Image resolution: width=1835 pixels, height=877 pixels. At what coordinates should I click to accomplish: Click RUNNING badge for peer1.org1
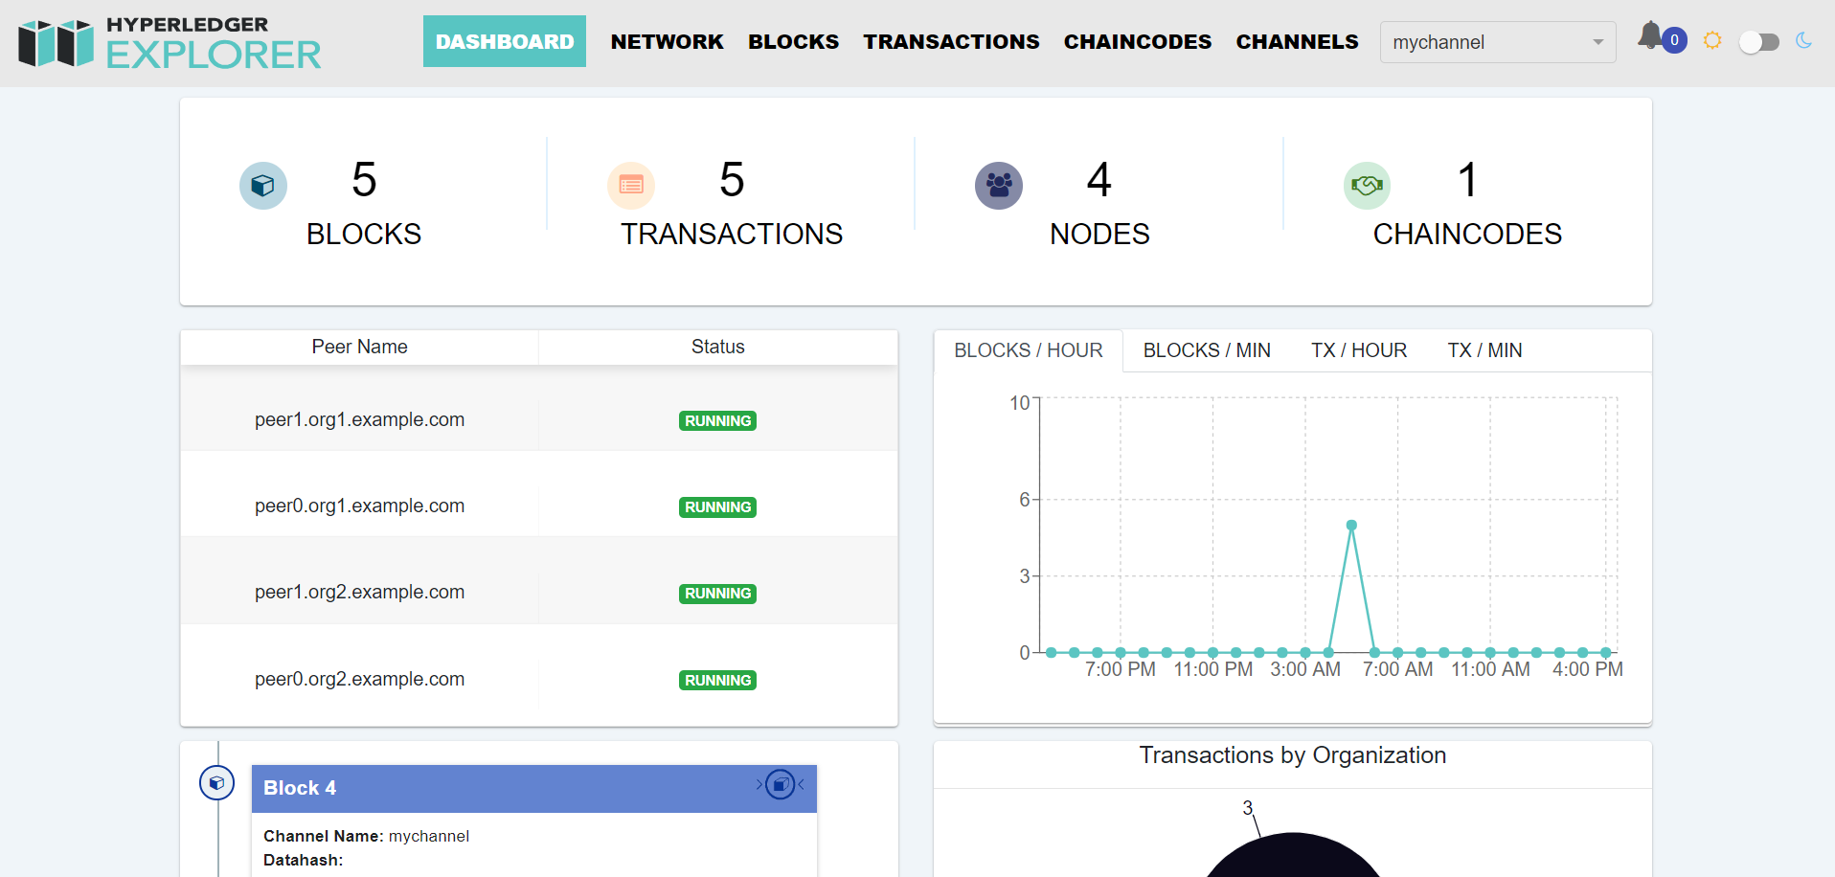pyautogui.click(x=718, y=420)
